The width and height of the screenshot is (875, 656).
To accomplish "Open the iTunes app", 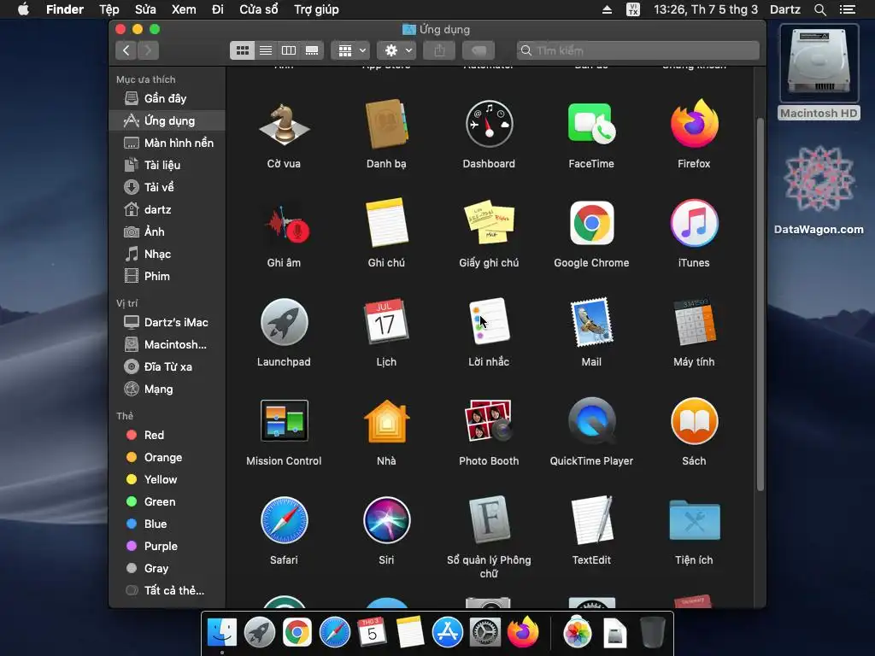I will pyautogui.click(x=694, y=223).
